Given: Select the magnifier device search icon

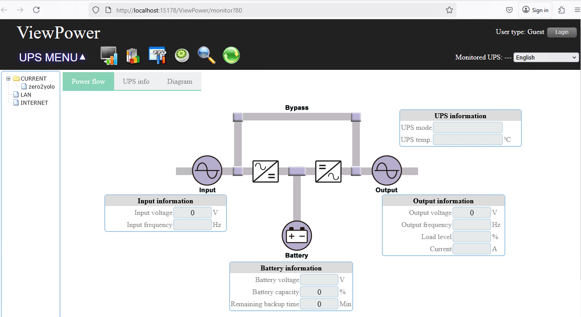Looking at the screenshot, I should pos(206,55).
